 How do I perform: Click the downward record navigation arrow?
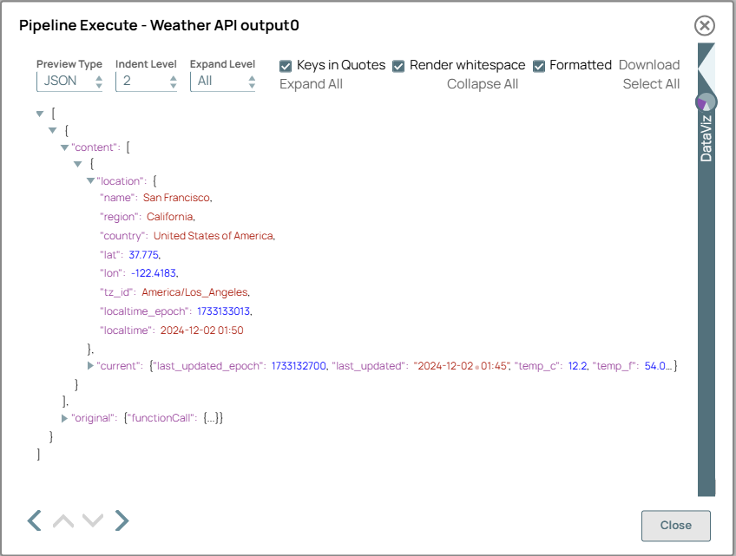tap(92, 520)
